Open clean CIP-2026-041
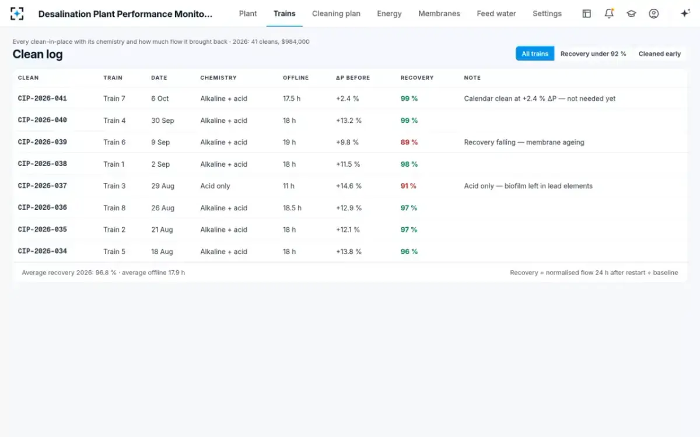The height and width of the screenshot is (437, 700). point(43,98)
